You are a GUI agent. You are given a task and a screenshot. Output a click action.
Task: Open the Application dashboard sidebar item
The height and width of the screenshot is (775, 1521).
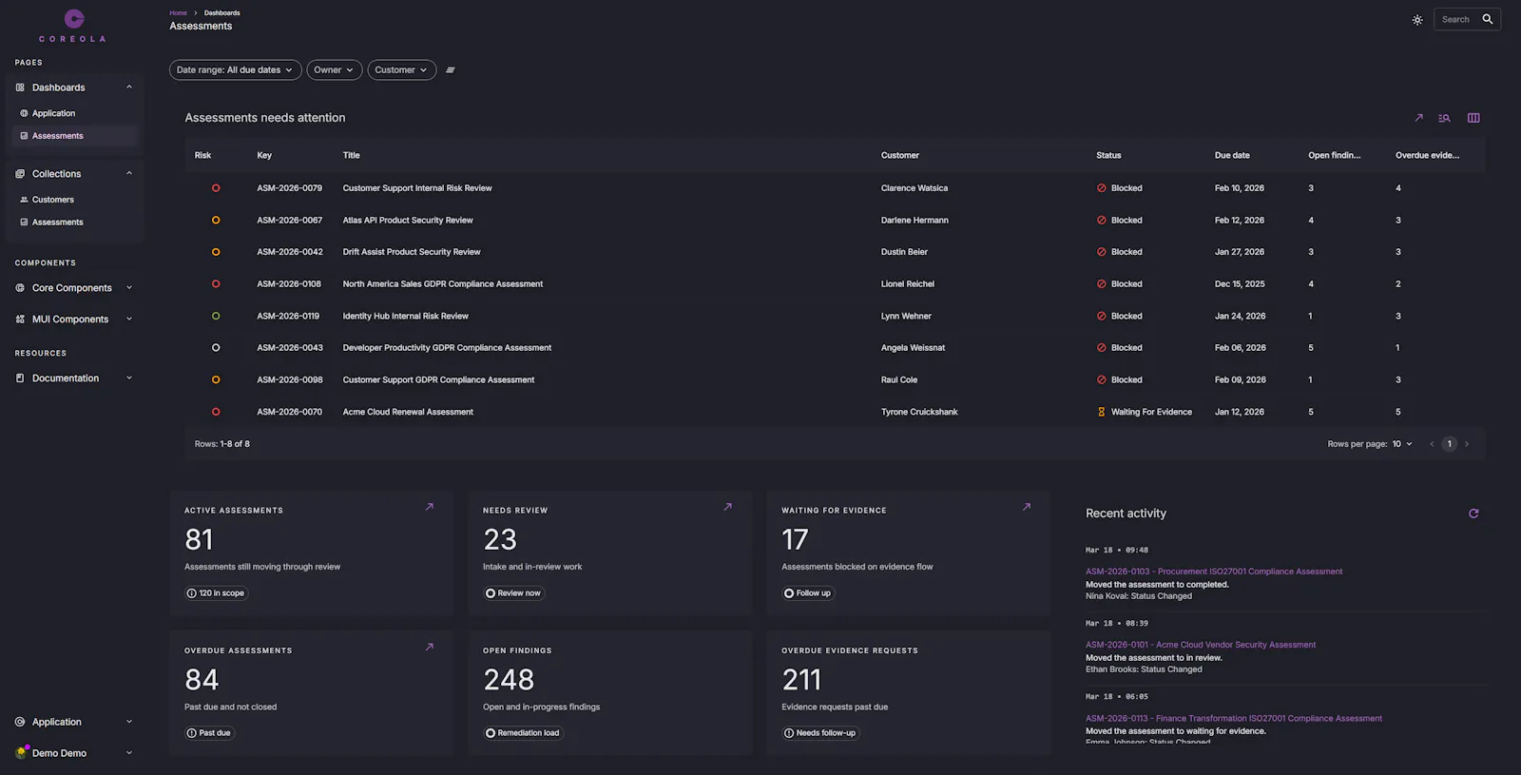54,113
